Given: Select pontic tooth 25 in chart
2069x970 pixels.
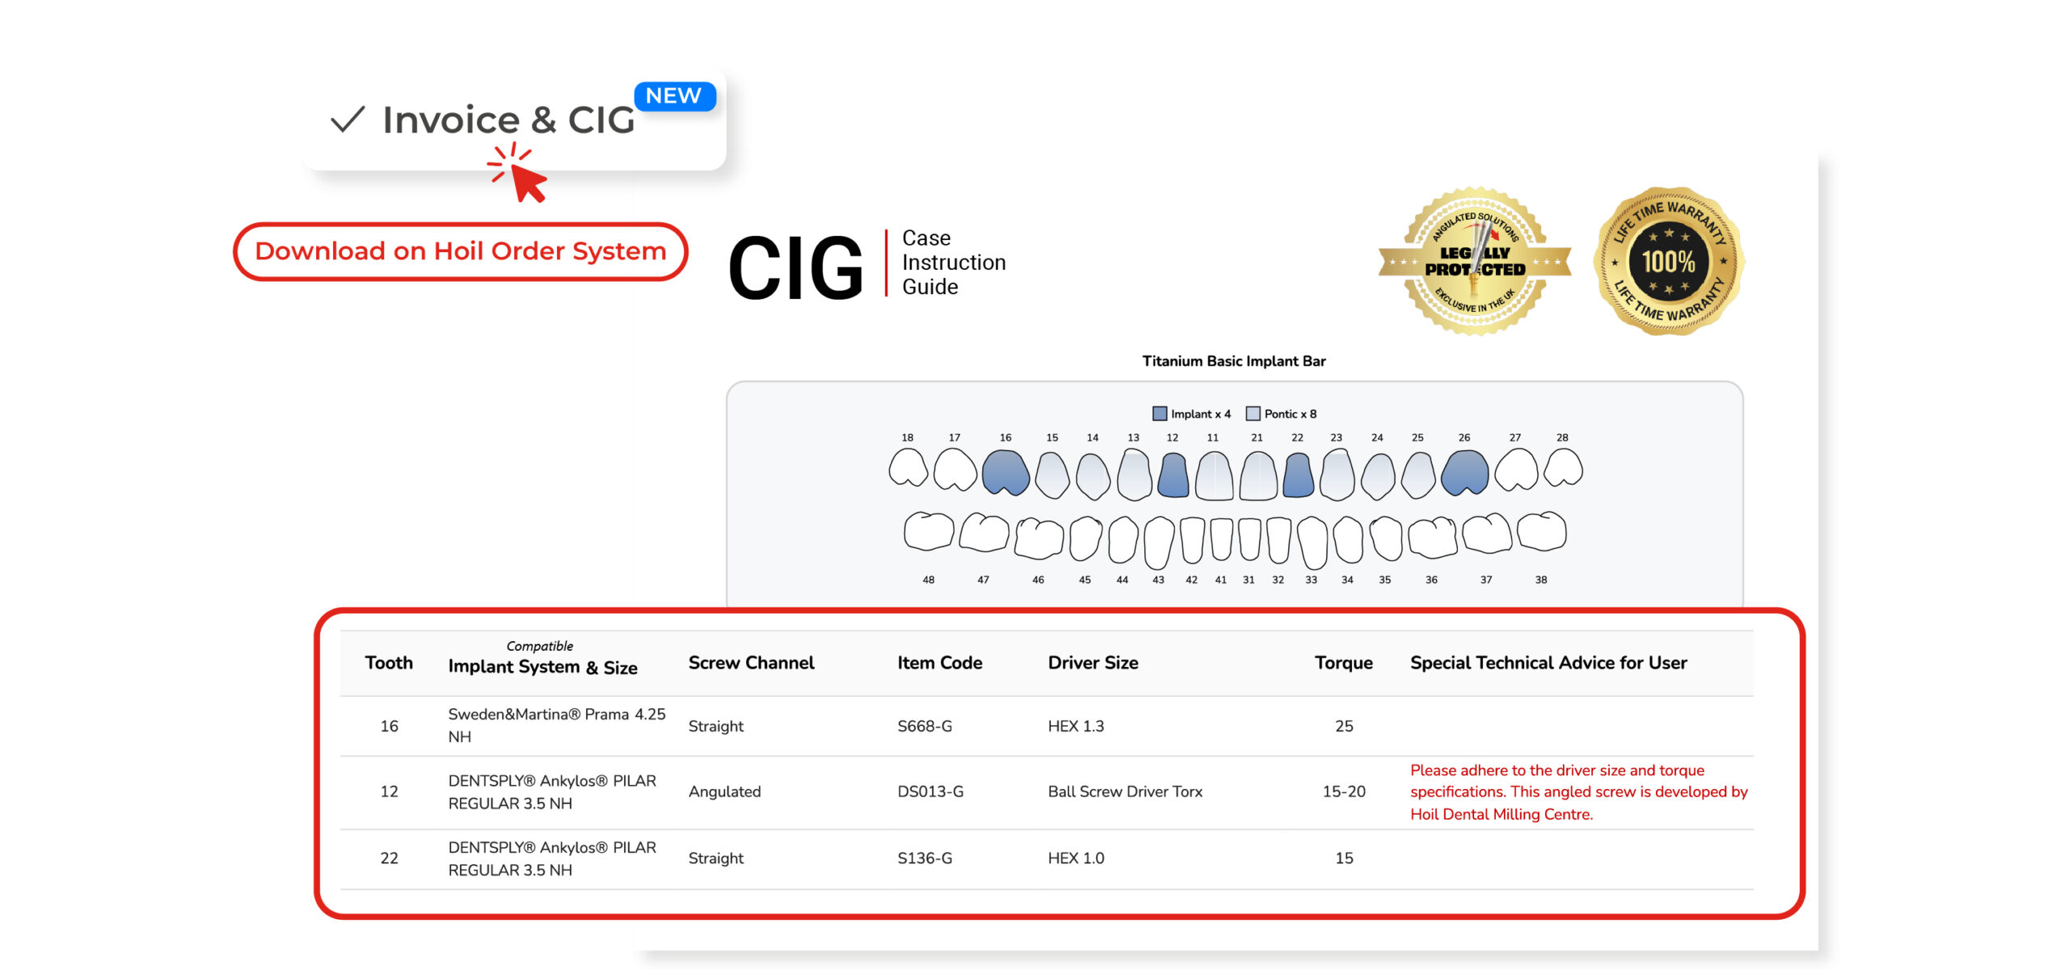Looking at the screenshot, I should point(1418,475).
